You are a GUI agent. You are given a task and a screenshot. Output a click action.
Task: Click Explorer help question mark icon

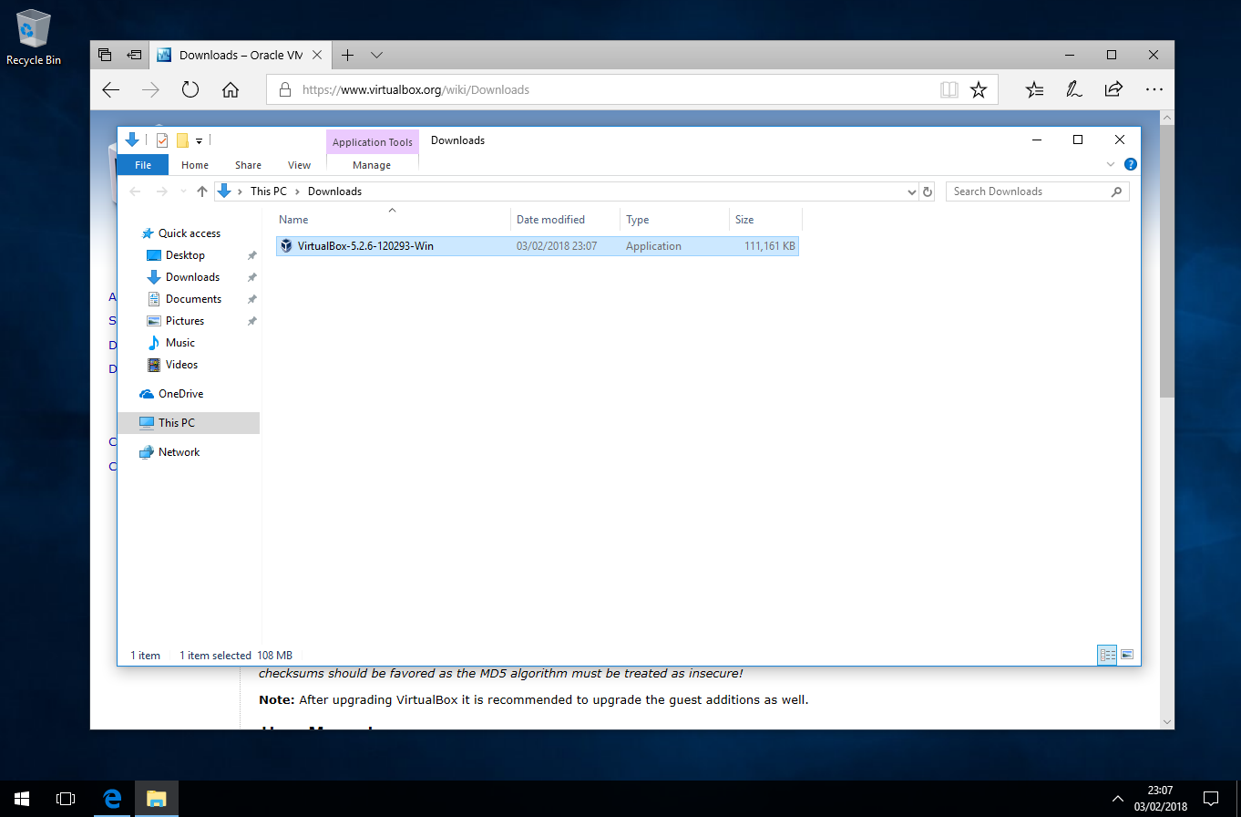(1131, 165)
